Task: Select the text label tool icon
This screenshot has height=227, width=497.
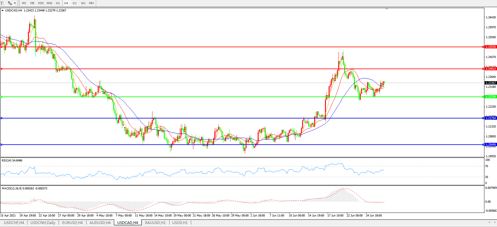Action: click(x=2, y=3)
